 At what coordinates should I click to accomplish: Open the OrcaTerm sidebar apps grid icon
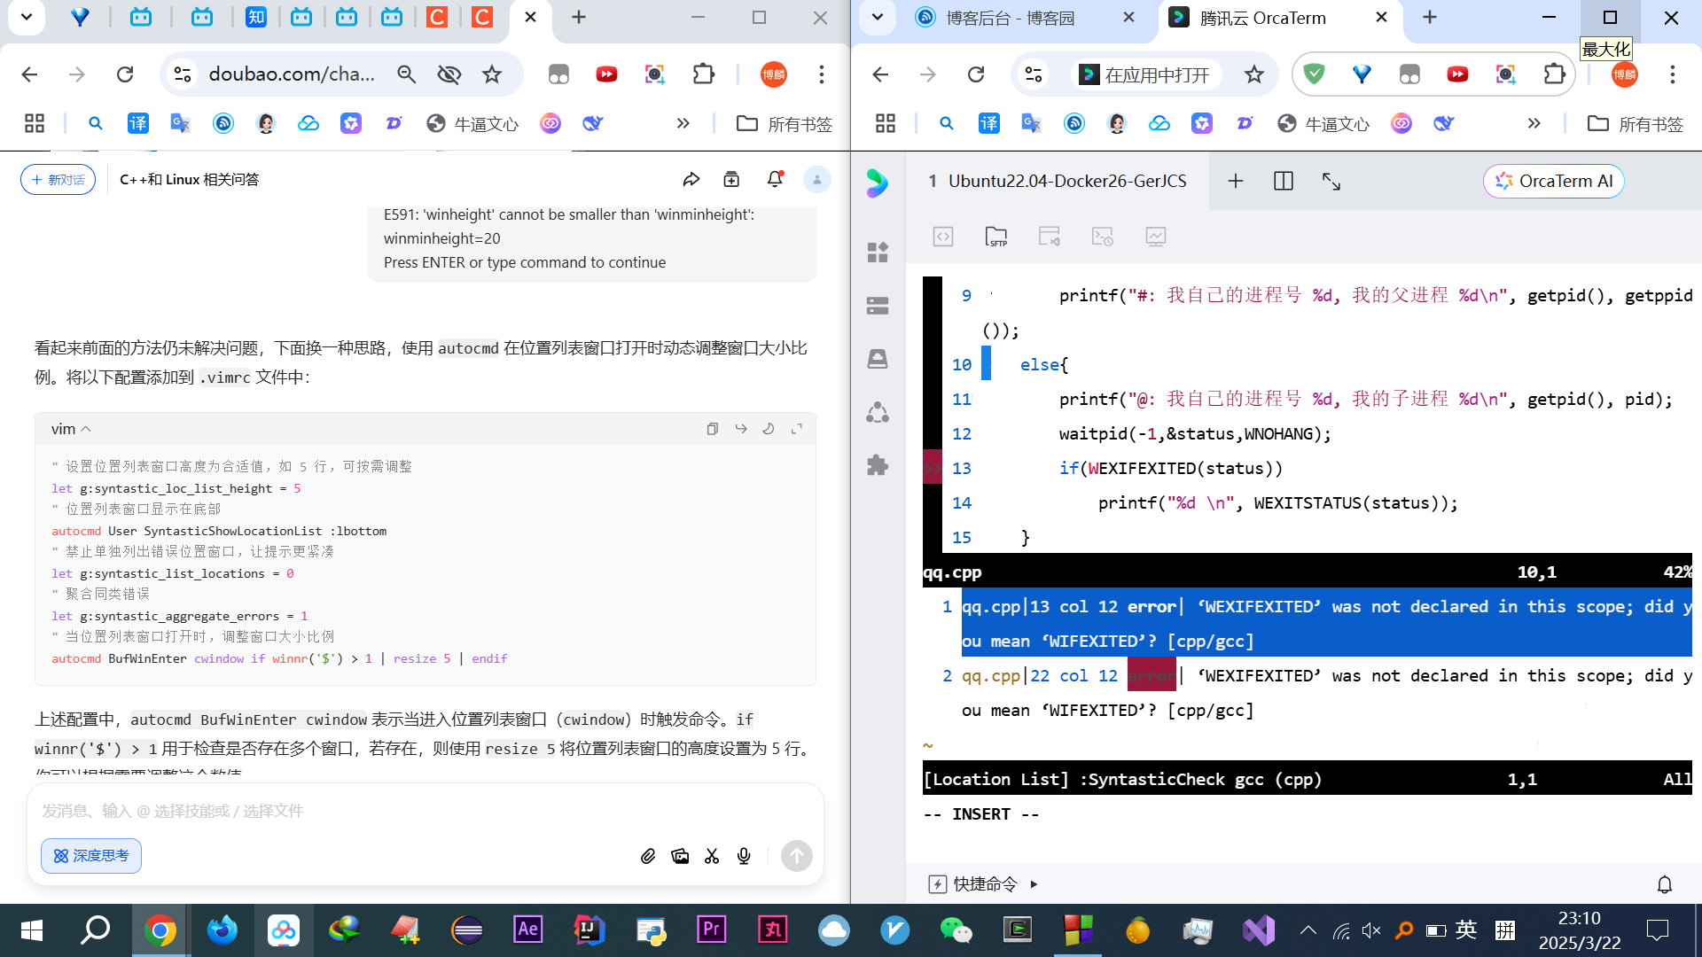878,253
